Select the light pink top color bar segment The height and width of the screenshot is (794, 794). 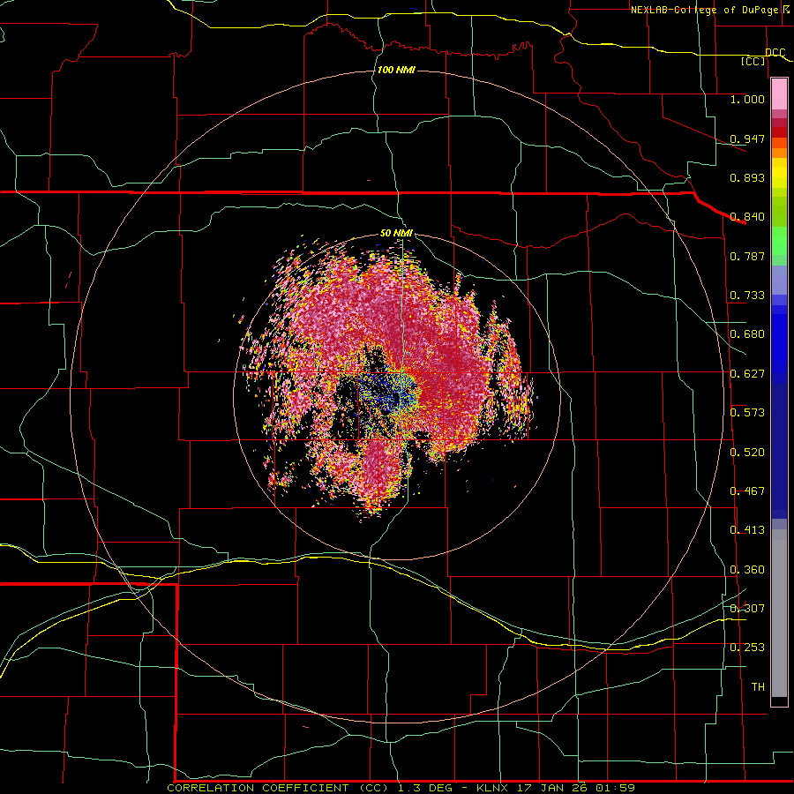point(779,94)
